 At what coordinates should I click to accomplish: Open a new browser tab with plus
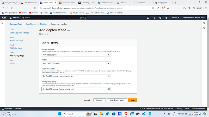[175, 3]
